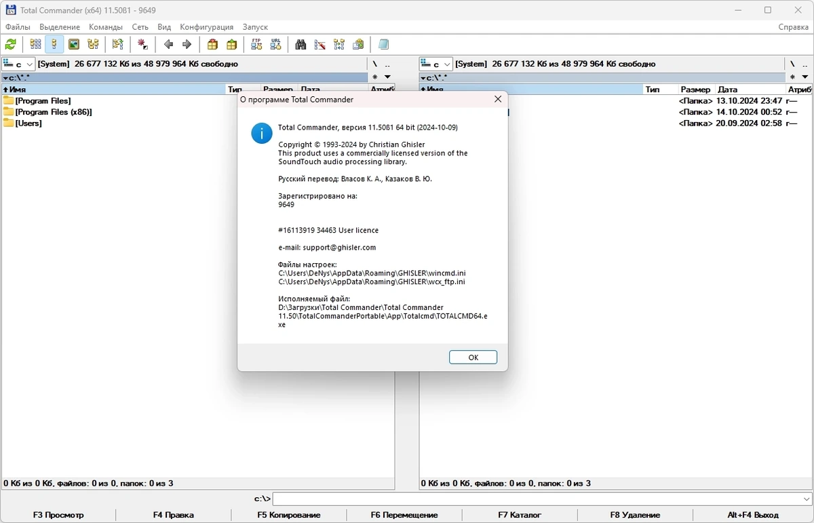Expand the command line history dropdown
The width and height of the screenshot is (814, 523).
(805, 499)
